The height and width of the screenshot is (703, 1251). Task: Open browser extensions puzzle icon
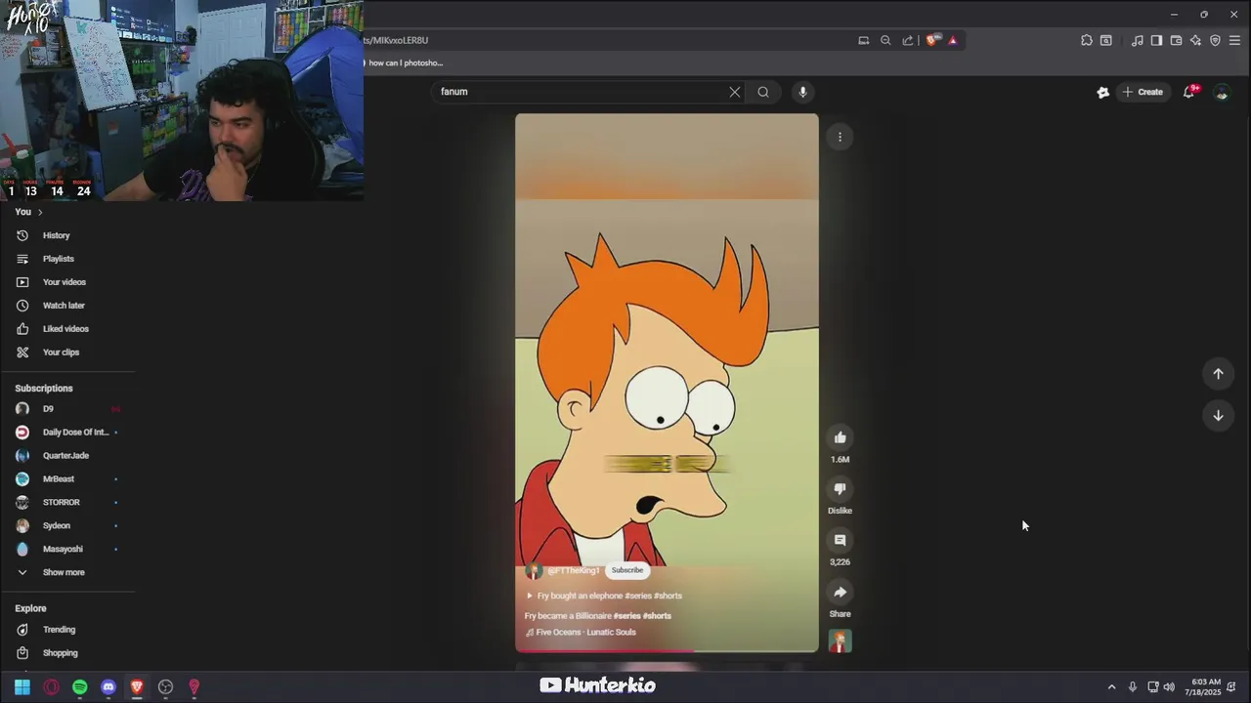pos(1087,40)
